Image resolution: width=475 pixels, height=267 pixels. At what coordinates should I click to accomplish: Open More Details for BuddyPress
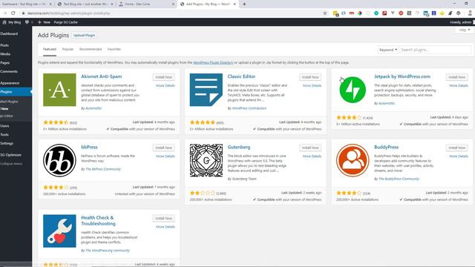click(459, 156)
